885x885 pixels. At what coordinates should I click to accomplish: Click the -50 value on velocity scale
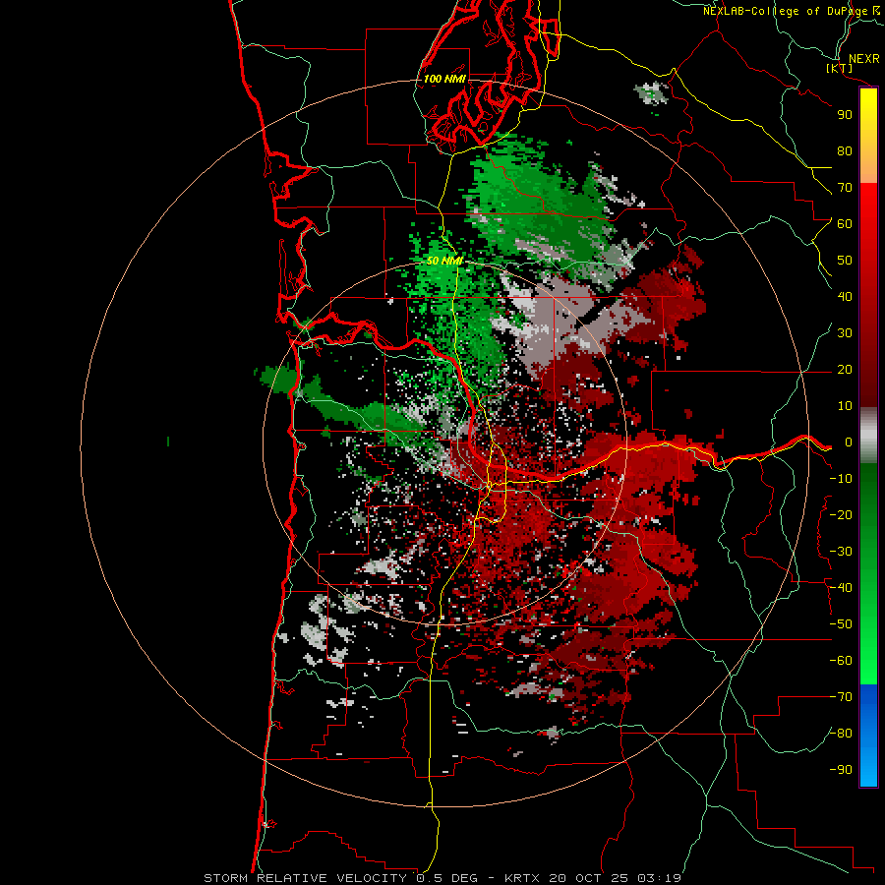point(841,624)
